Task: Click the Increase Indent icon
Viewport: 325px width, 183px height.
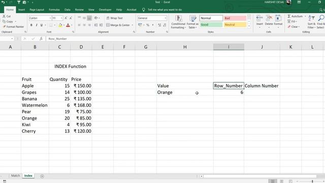Action: [101, 25]
